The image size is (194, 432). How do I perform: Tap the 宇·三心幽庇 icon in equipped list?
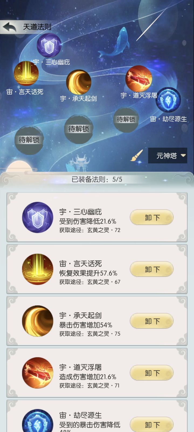point(38,218)
